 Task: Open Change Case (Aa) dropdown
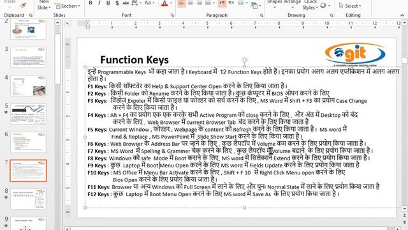(149, 3)
